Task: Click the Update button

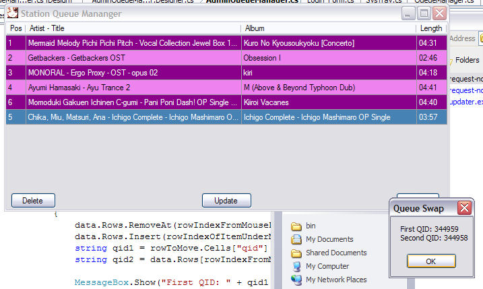Action: (x=226, y=201)
